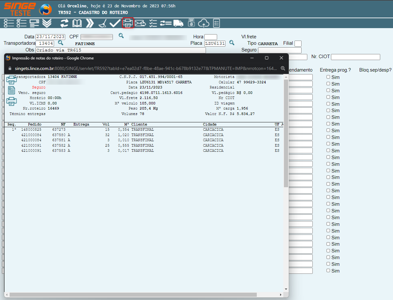Click the checkmark confirm icon
The width and height of the screenshot is (393, 300).
click(115, 23)
